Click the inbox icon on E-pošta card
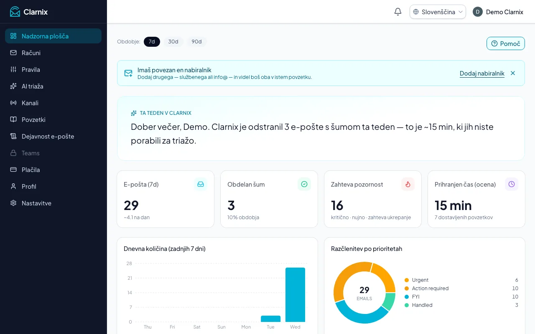 (201, 184)
